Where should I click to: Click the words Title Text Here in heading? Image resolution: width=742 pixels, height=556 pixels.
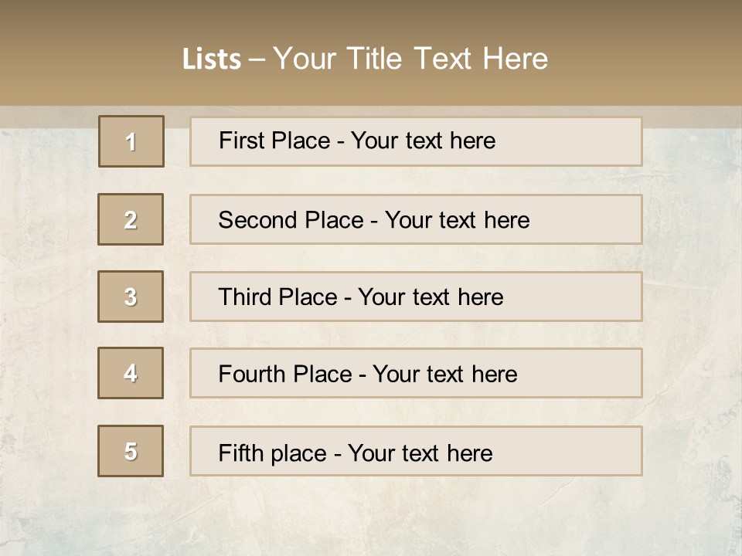pos(448,59)
